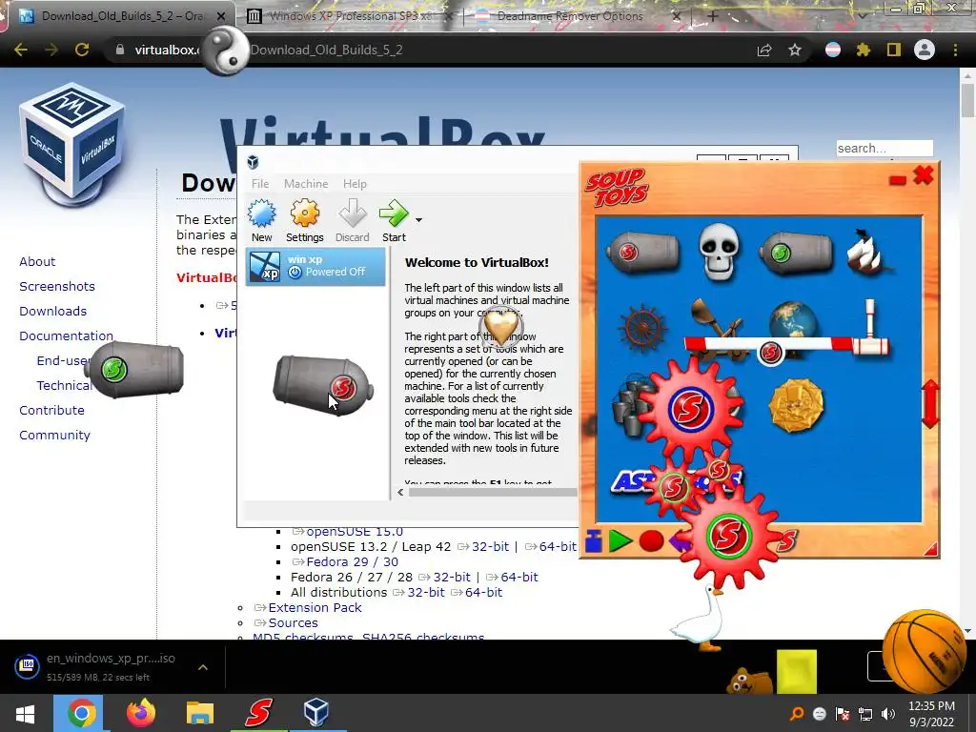Open the Chrome three-dot menu
Viewport: 976px width, 732px height.
955,50
